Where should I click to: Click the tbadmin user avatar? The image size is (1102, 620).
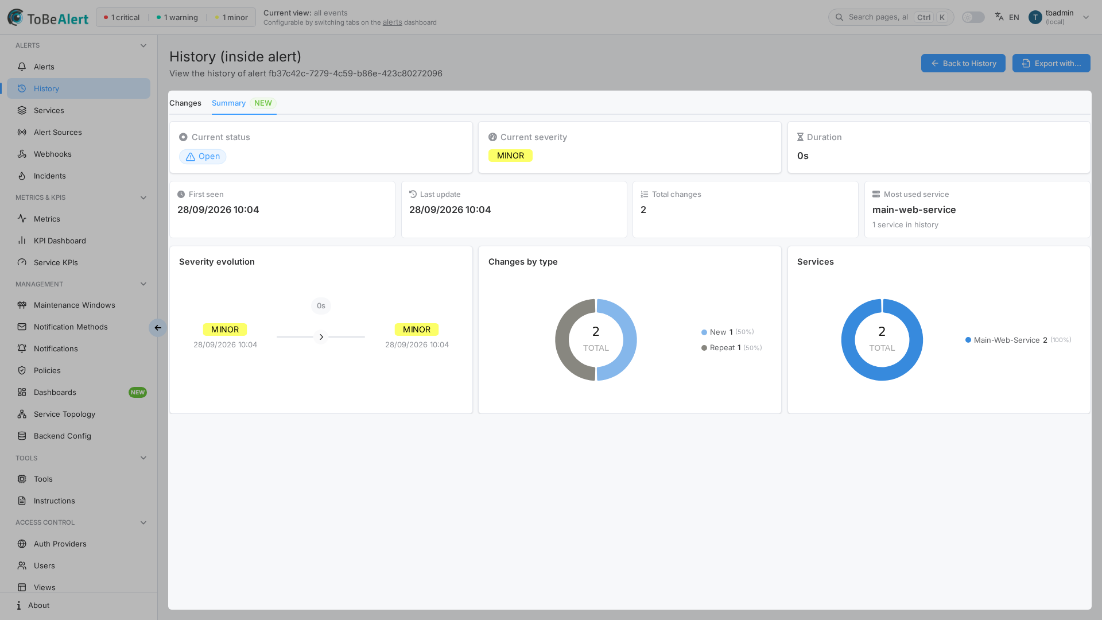[1035, 17]
